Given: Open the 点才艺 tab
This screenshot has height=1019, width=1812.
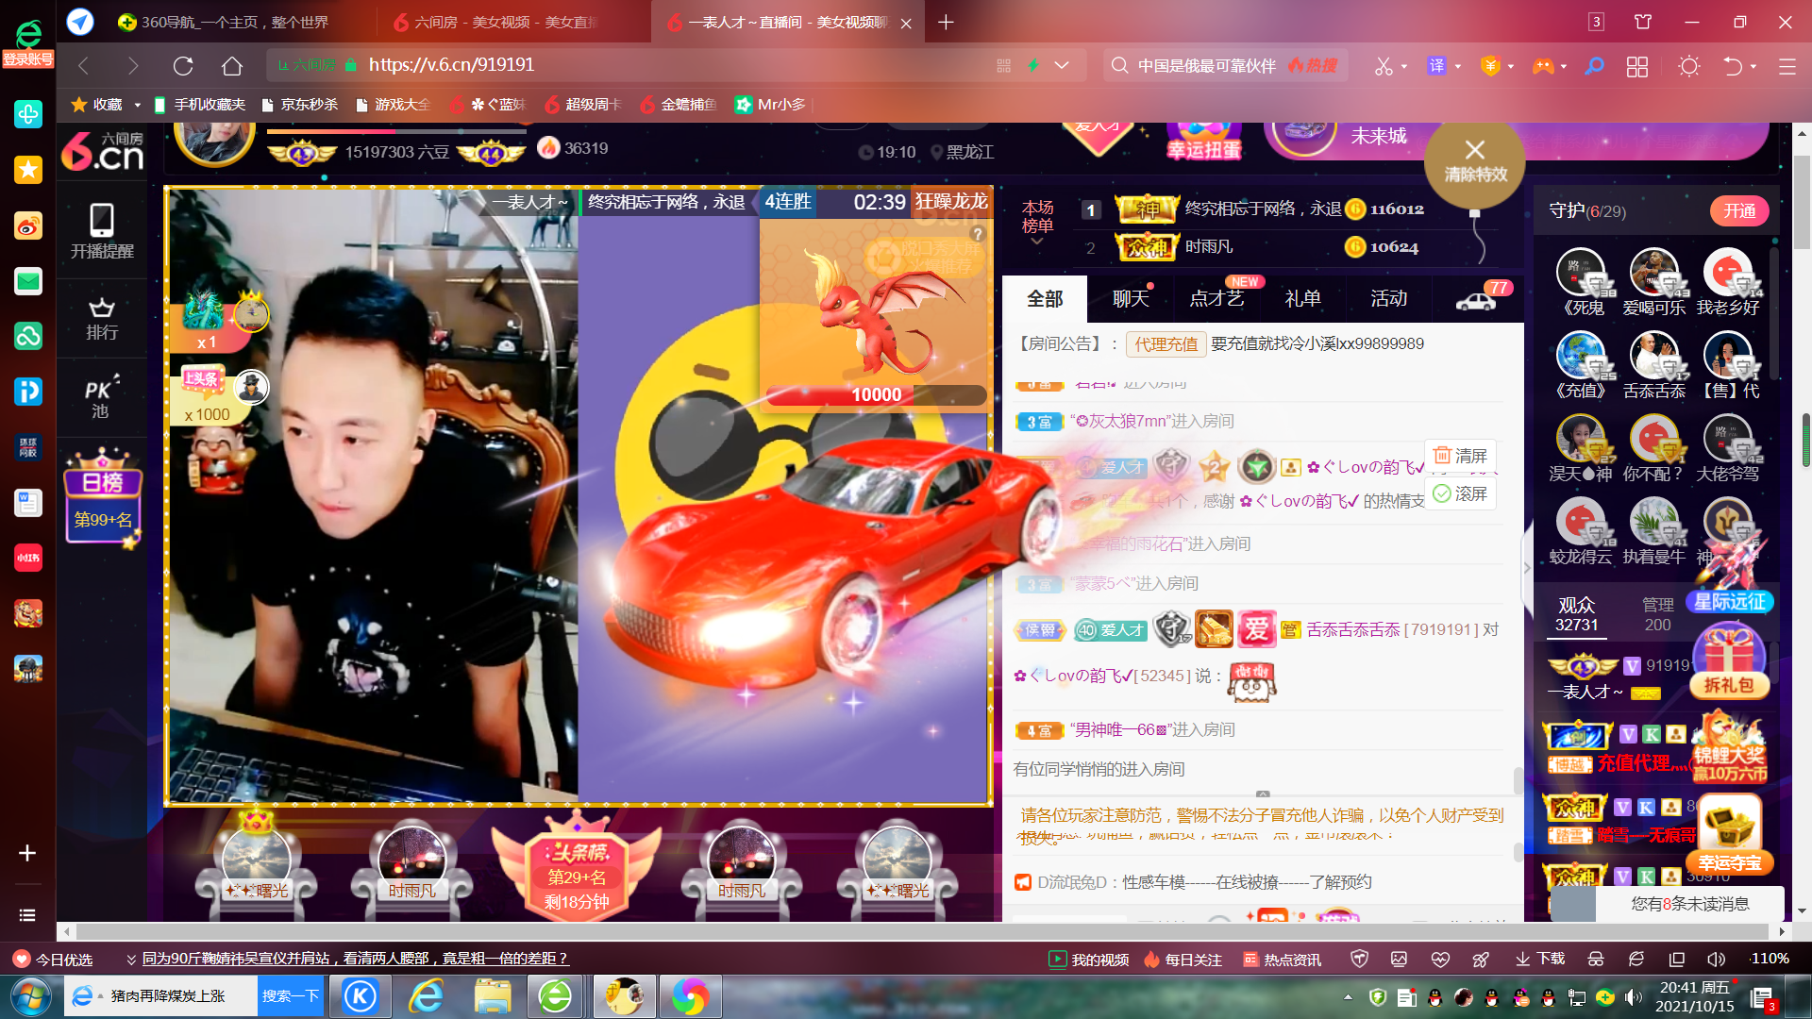Looking at the screenshot, I should tap(1216, 299).
